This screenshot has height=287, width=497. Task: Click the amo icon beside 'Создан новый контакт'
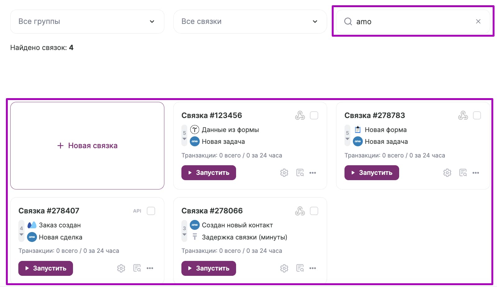pos(195,225)
